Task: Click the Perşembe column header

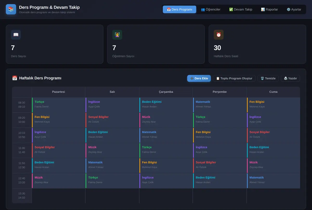Action: pyautogui.click(x=220, y=92)
